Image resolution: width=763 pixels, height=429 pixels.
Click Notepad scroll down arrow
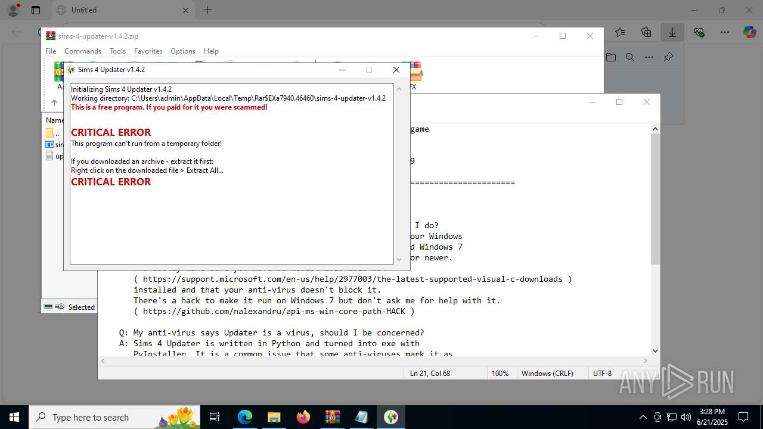point(655,351)
